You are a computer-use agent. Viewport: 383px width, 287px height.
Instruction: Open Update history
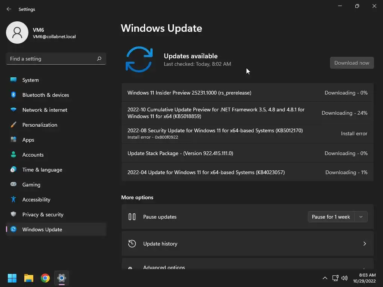click(x=248, y=244)
